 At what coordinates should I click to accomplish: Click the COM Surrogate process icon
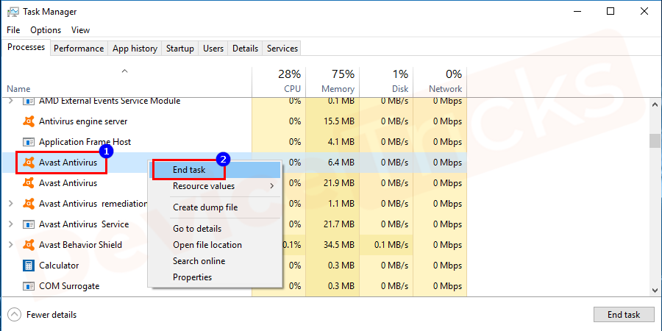coord(28,286)
